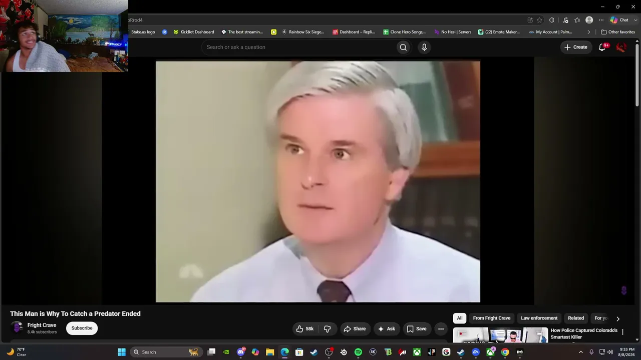
Task: Open the Emote Maker bookmark
Action: click(x=499, y=32)
